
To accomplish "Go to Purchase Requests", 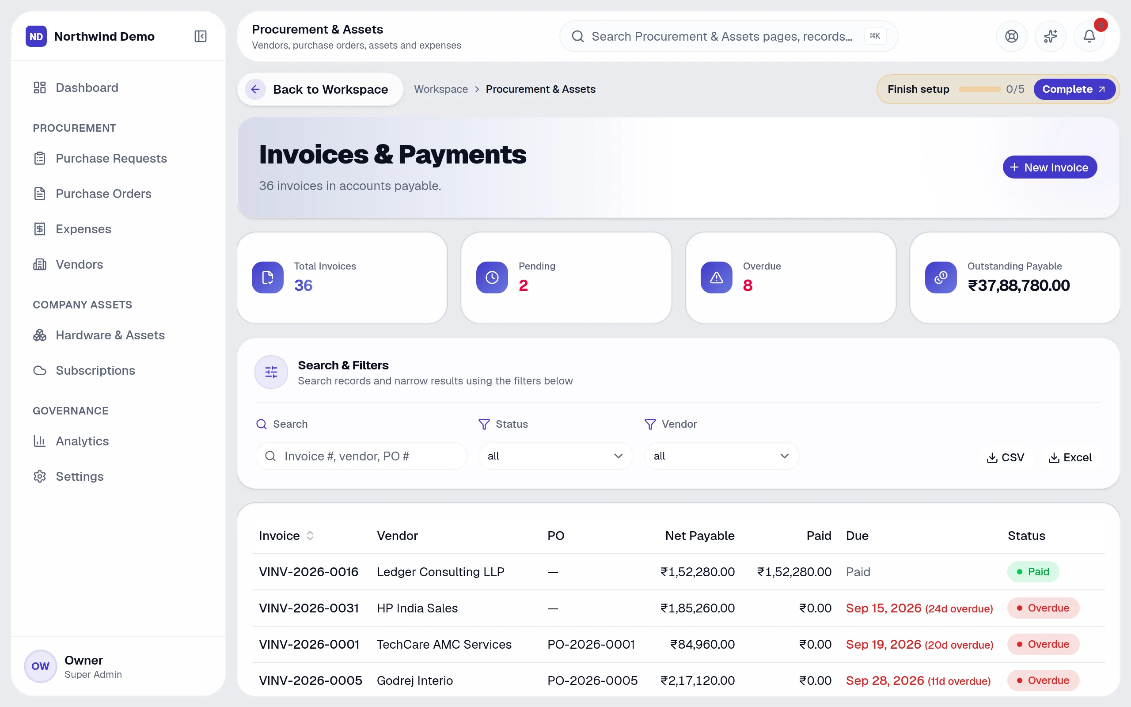I will 118,159.
